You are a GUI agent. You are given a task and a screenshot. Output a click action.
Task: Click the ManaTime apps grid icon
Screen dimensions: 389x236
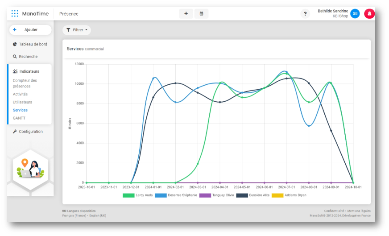[x=15, y=14]
